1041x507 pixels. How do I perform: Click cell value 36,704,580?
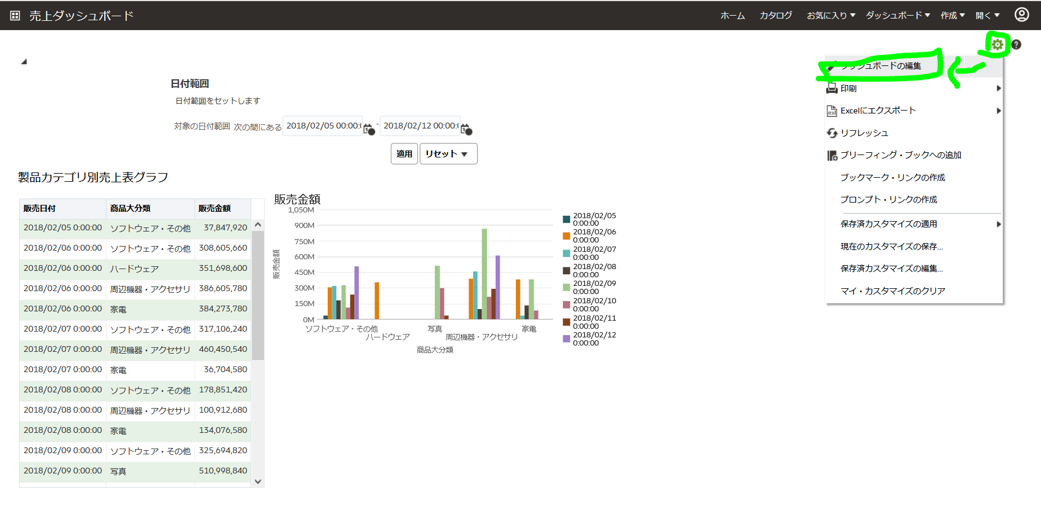tap(225, 370)
